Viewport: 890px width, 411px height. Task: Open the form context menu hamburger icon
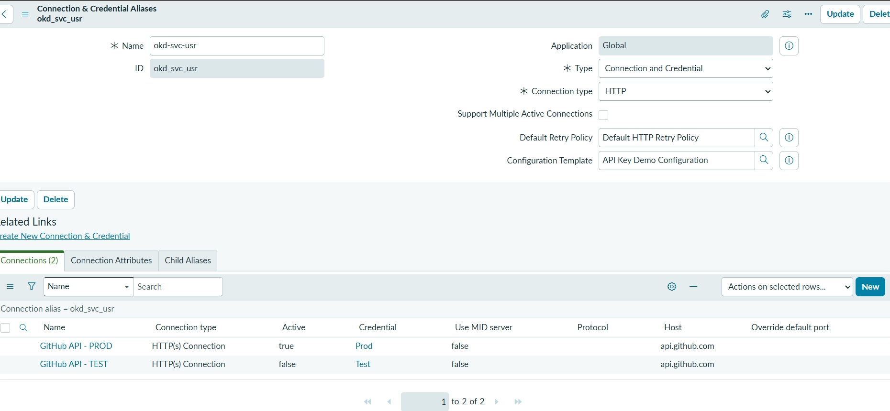(x=25, y=14)
